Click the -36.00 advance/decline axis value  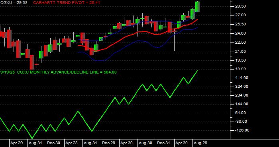point(241,122)
